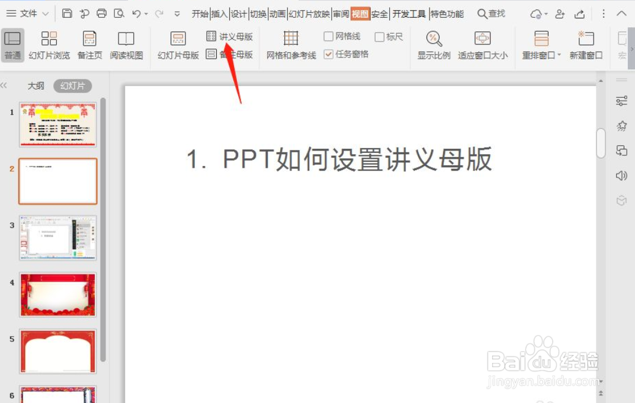Viewport: 635px width, 403px height.
Task: Open the slide transition icon in side pane
Action: coord(621,151)
